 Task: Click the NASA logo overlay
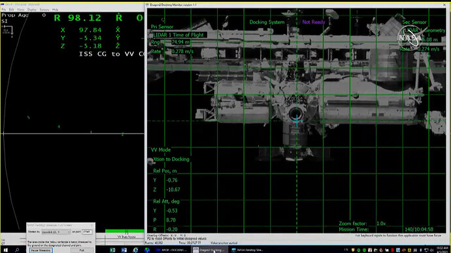410,38
